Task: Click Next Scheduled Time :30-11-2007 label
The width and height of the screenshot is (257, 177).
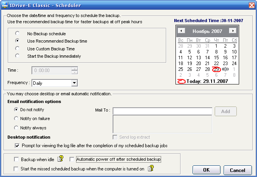Action: pos(208,21)
